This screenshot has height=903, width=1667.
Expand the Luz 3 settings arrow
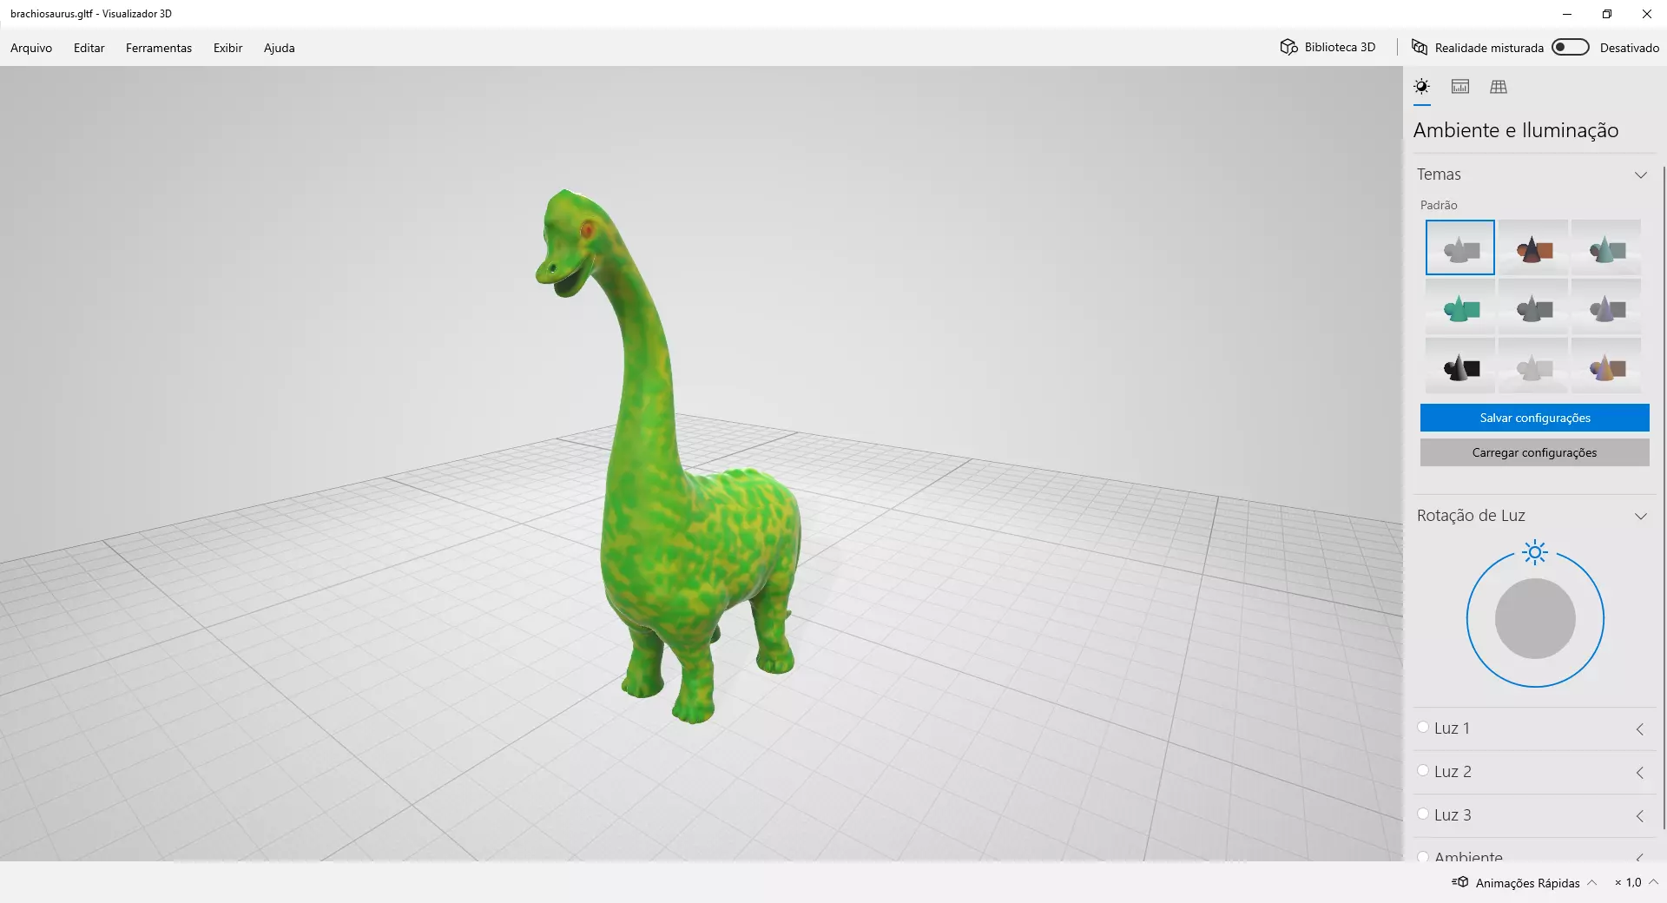coord(1640,816)
